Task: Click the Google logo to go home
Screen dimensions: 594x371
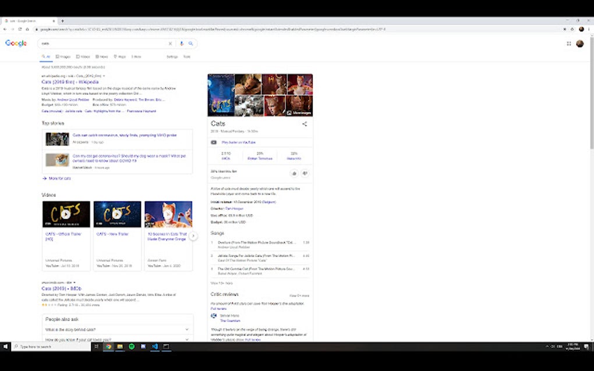Action: [x=16, y=44]
